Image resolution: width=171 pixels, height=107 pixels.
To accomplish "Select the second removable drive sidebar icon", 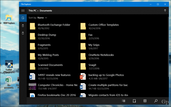I will click(23, 26).
